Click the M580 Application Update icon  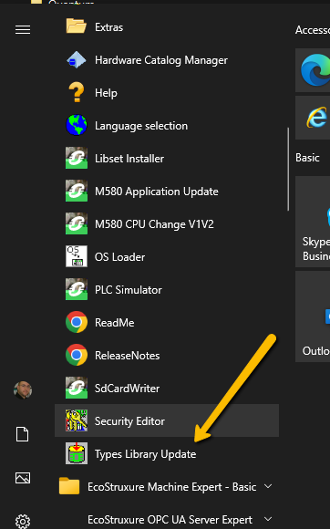(x=77, y=191)
